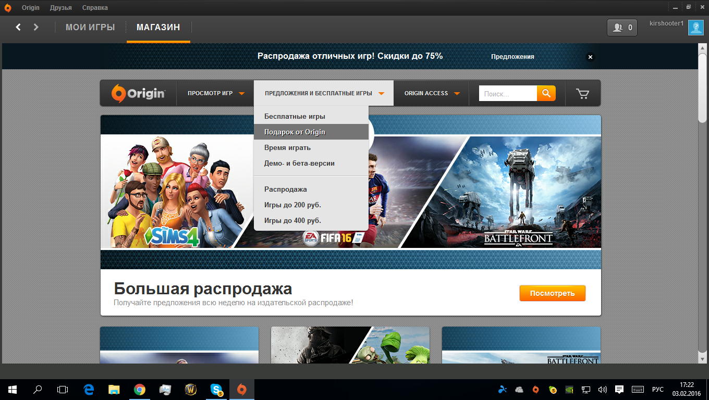Image resolution: width=709 pixels, height=400 pixels.
Task: Open the Друзья menu
Action: click(61, 8)
